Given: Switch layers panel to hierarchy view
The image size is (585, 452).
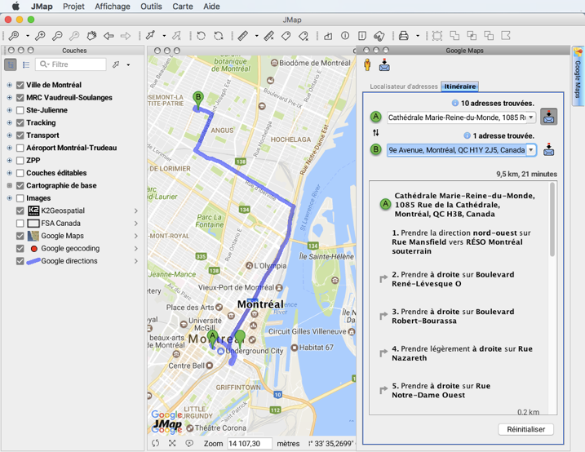Looking at the screenshot, I should [11, 64].
